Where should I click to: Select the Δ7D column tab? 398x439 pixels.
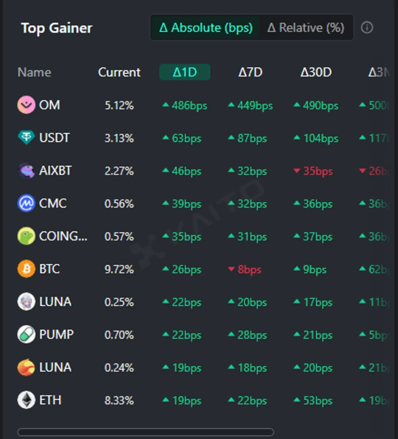(250, 72)
